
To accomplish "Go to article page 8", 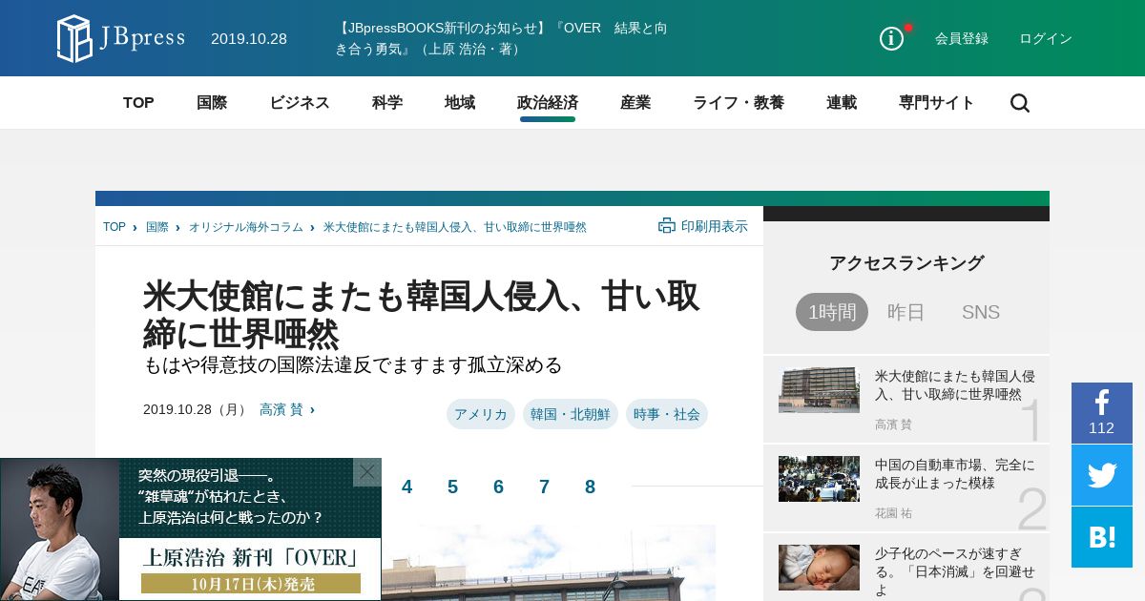I will [590, 487].
